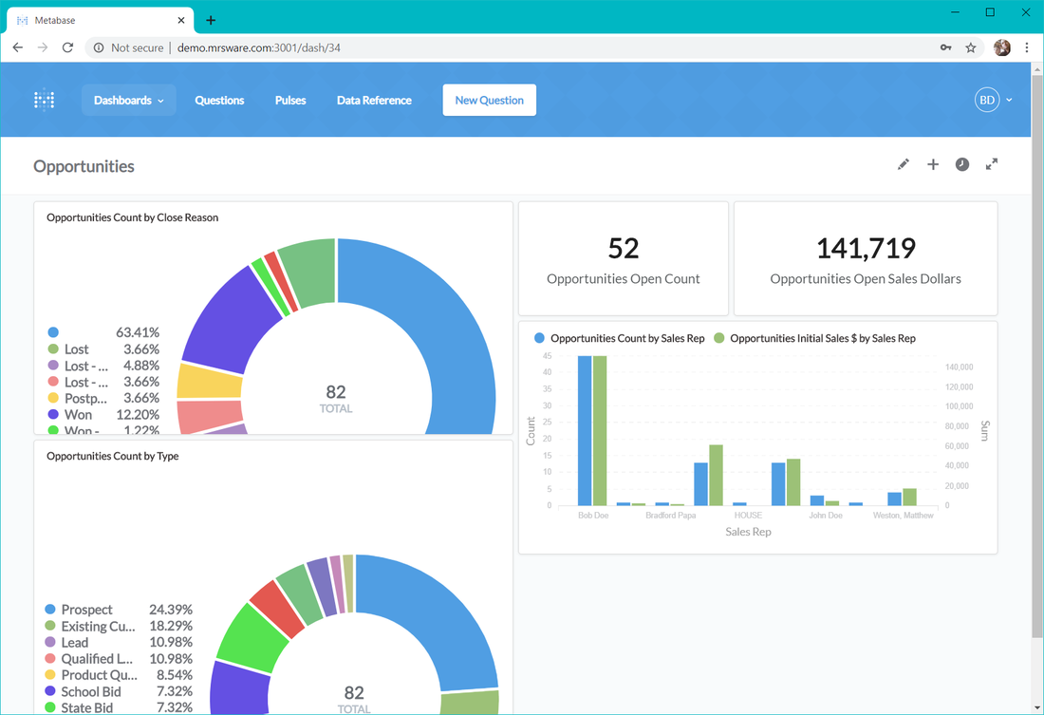Click the New Question button

[490, 100]
